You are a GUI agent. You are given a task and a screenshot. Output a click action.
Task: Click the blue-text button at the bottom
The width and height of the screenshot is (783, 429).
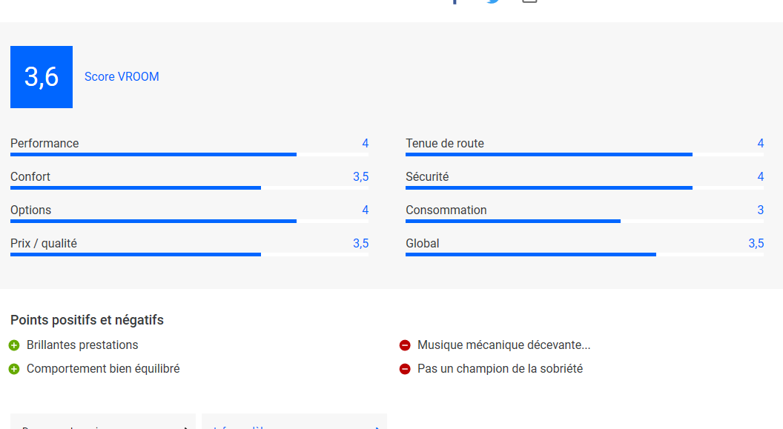coord(294,422)
